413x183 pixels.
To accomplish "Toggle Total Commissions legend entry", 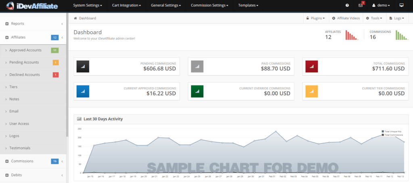I will (392, 135).
